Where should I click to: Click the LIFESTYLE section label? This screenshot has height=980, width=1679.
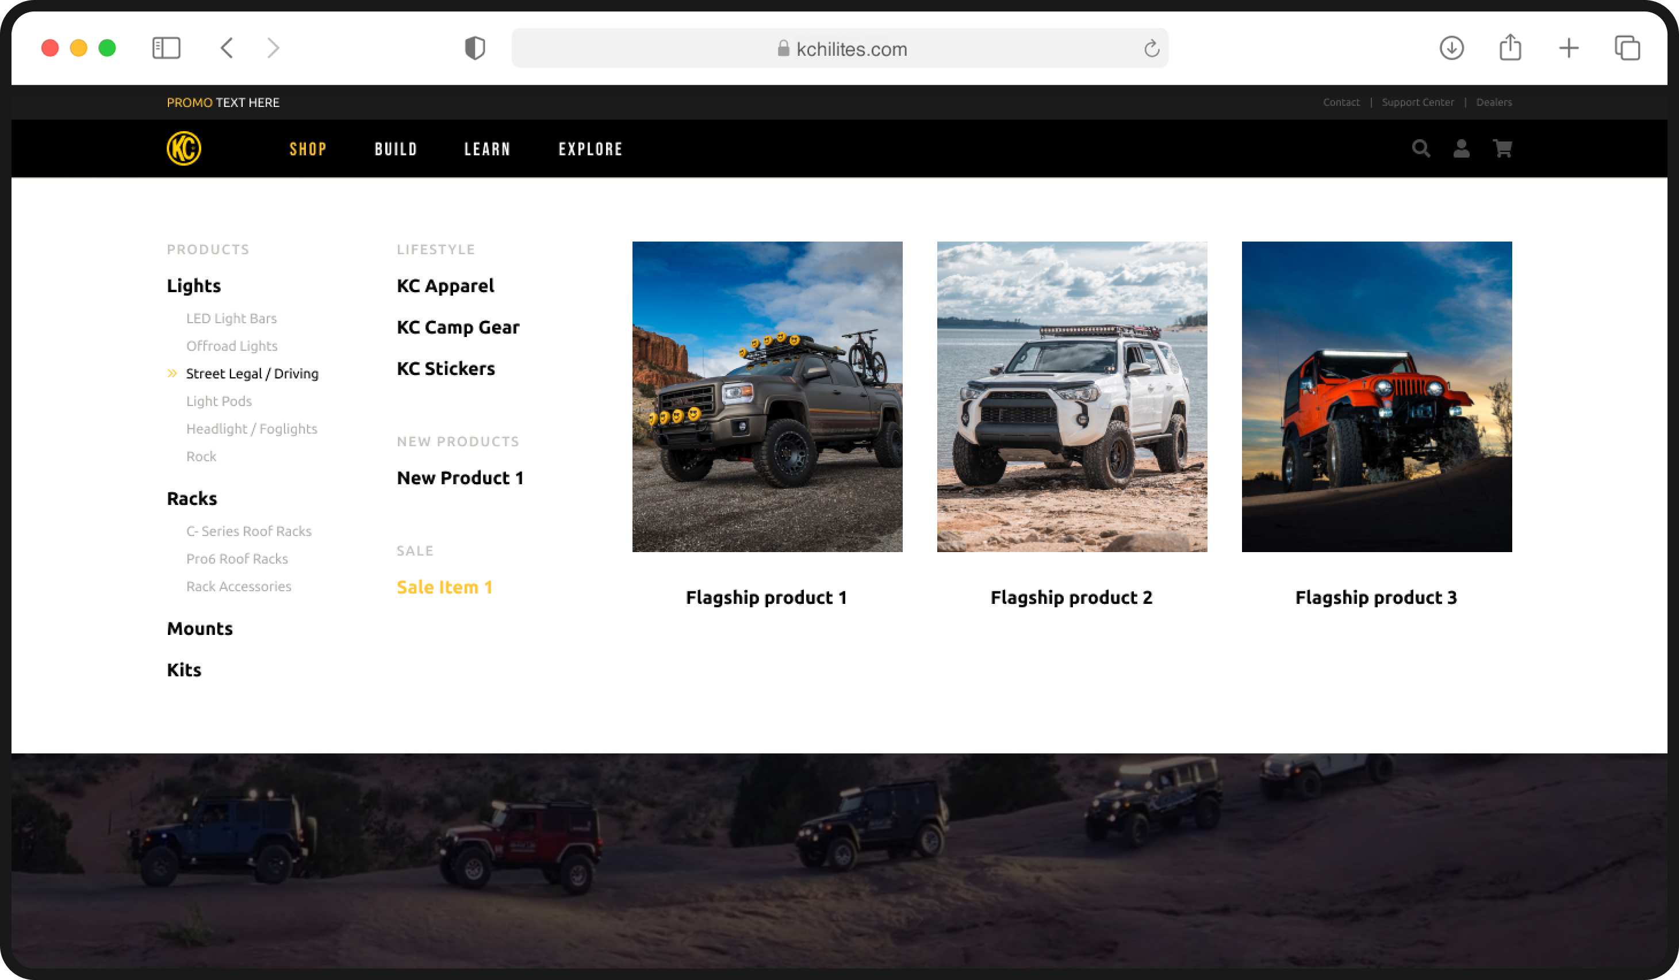[x=436, y=249]
